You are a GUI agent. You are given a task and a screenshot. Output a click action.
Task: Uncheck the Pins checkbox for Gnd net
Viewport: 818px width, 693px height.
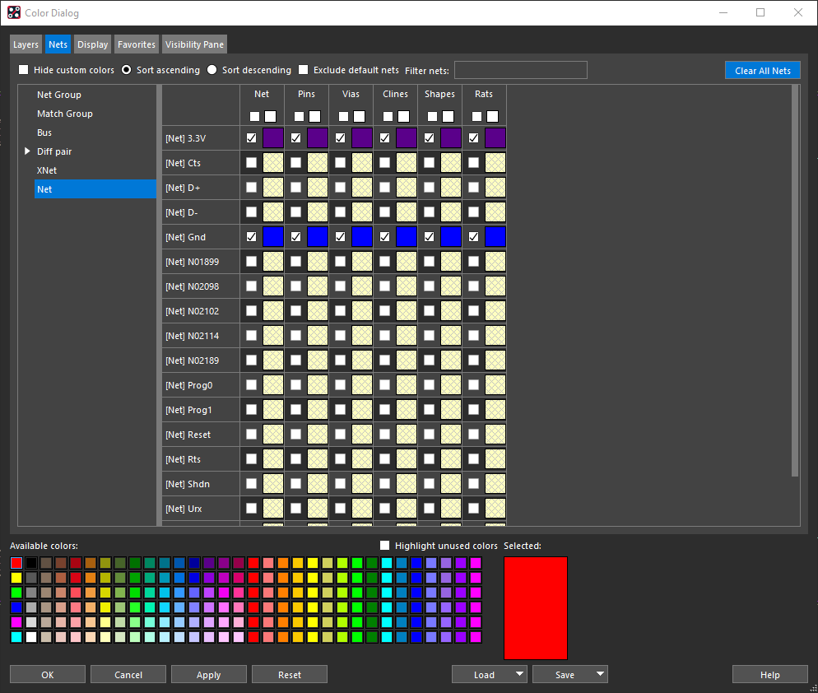[x=295, y=236]
